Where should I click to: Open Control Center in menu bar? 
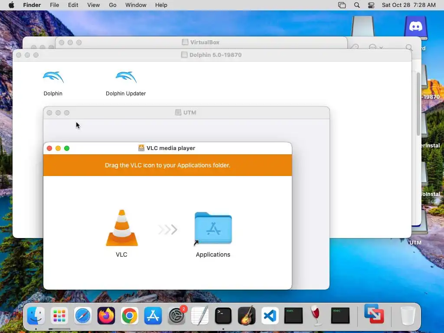pos(371,5)
